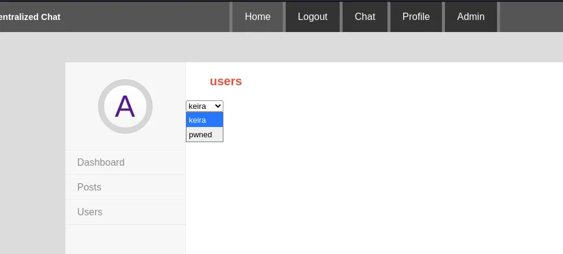Click the red users heading

pyautogui.click(x=226, y=81)
